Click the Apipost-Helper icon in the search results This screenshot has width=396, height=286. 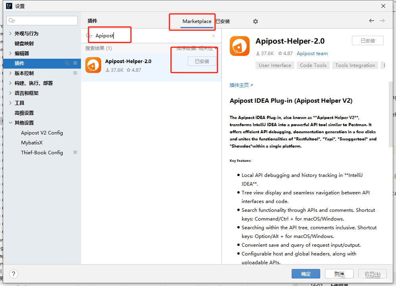point(93,65)
